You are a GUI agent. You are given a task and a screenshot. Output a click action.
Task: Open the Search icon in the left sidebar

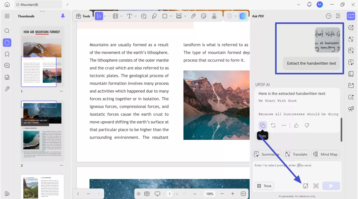point(7,31)
